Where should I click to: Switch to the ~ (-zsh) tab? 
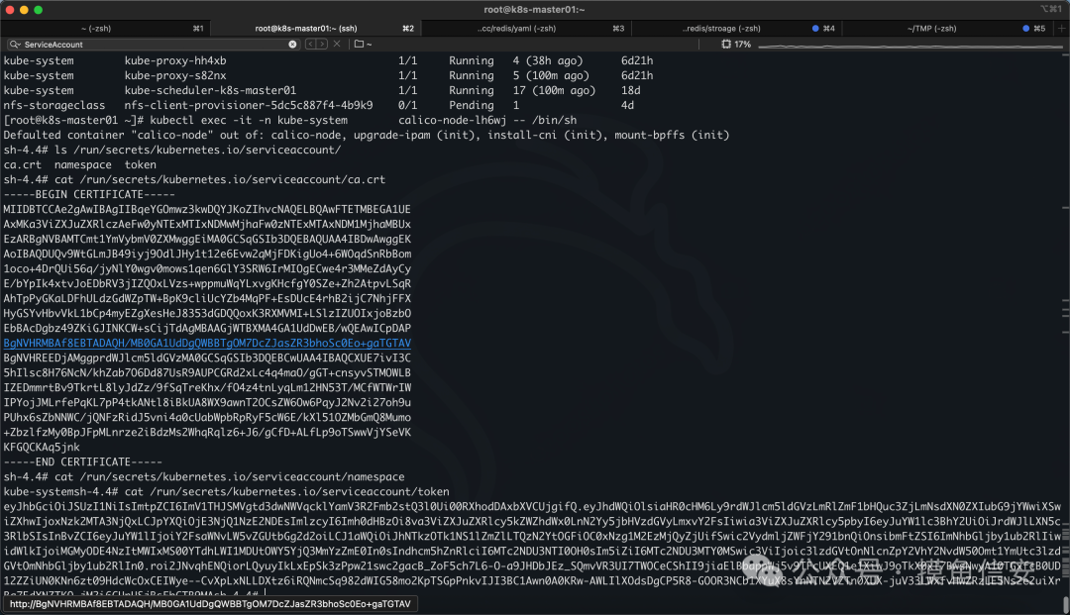105,28
